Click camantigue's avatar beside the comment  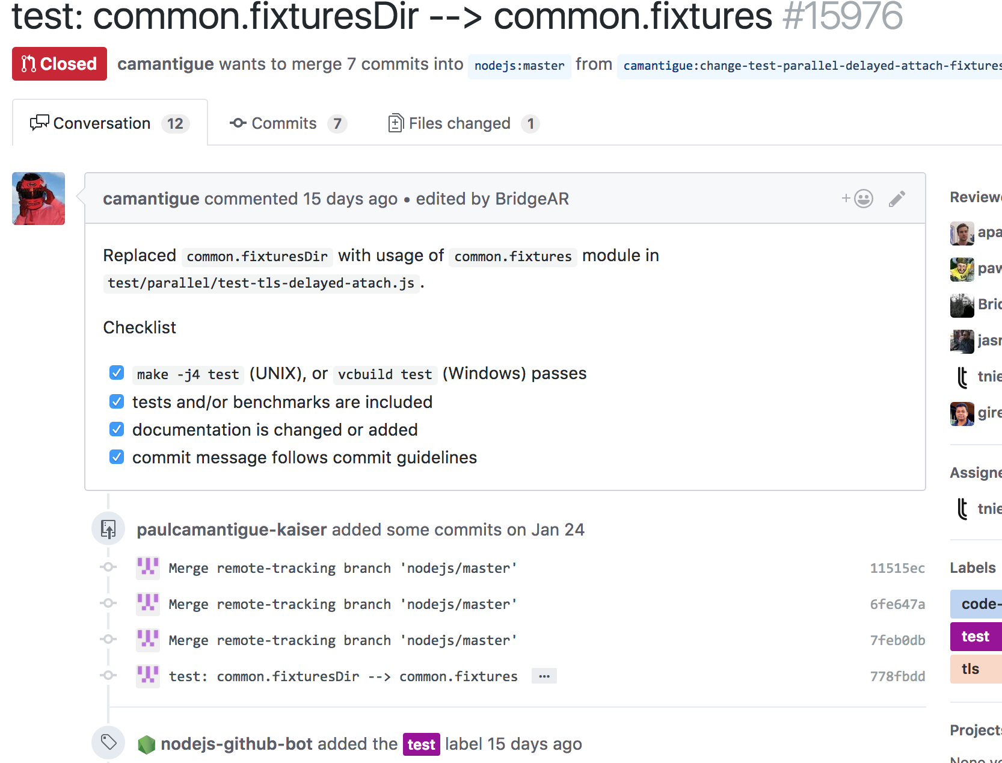(x=38, y=199)
